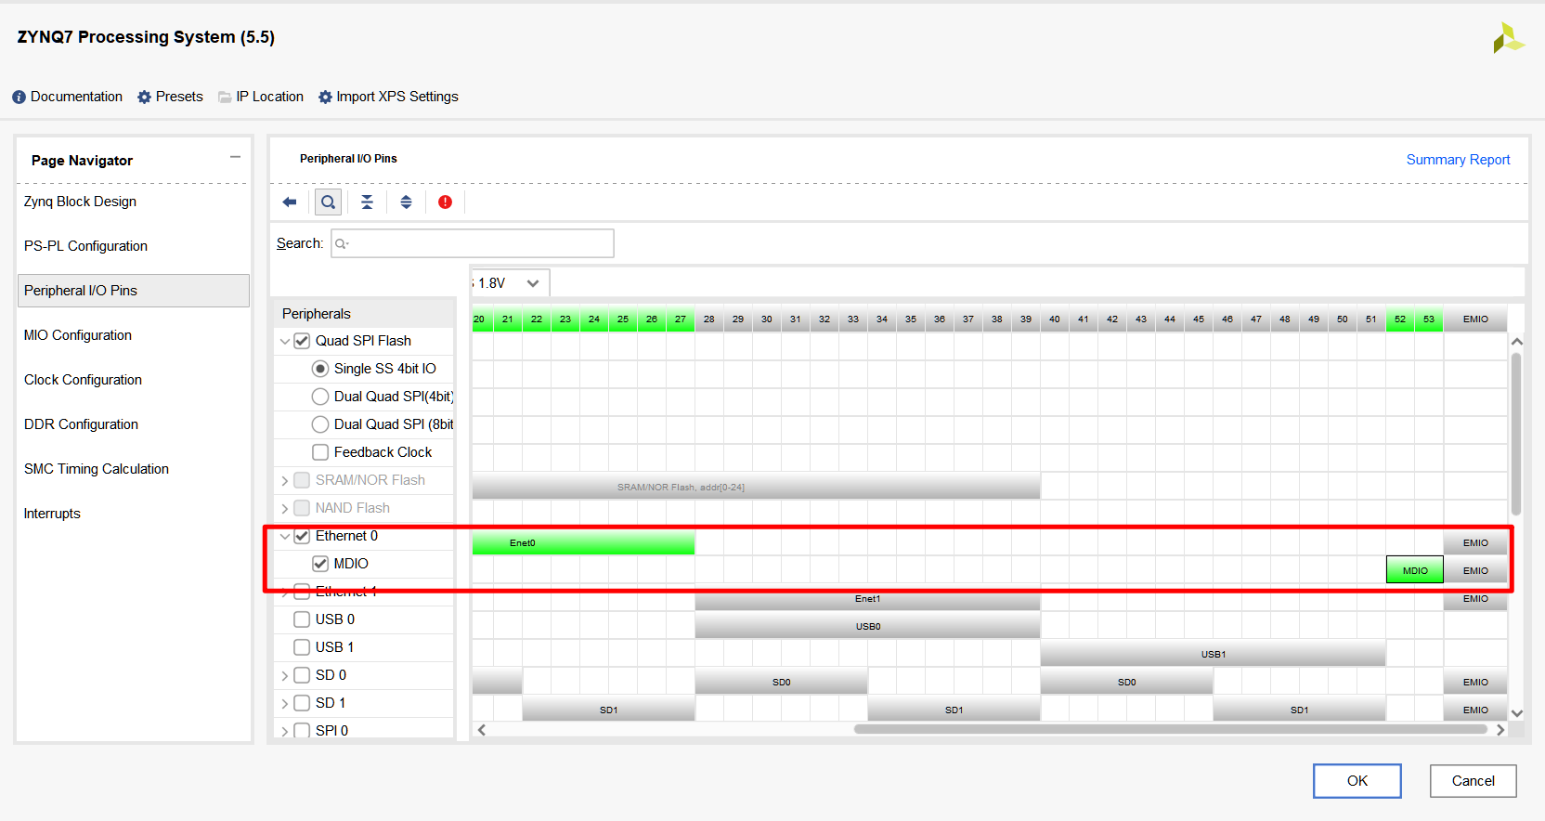1545x821 pixels.
Task: Click the Documentation info icon
Action: pos(19,98)
